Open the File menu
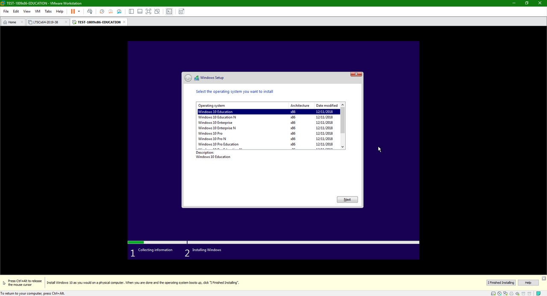 pos(6,12)
